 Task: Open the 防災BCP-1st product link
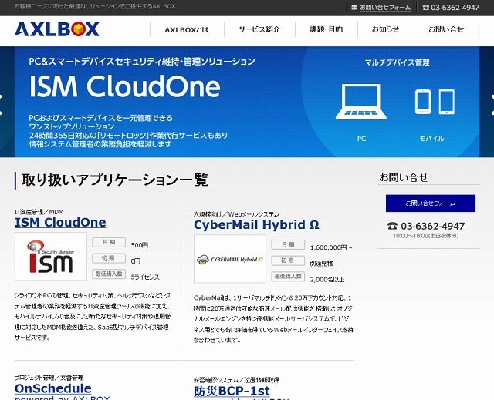click(232, 391)
